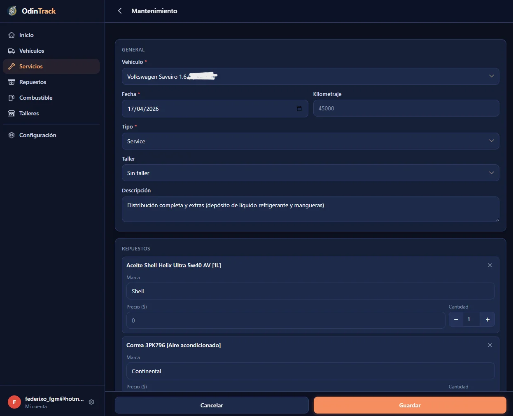The width and height of the screenshot is (513, 416).
Task: Decrease quantity with the minus button
Action: (456, 320)
